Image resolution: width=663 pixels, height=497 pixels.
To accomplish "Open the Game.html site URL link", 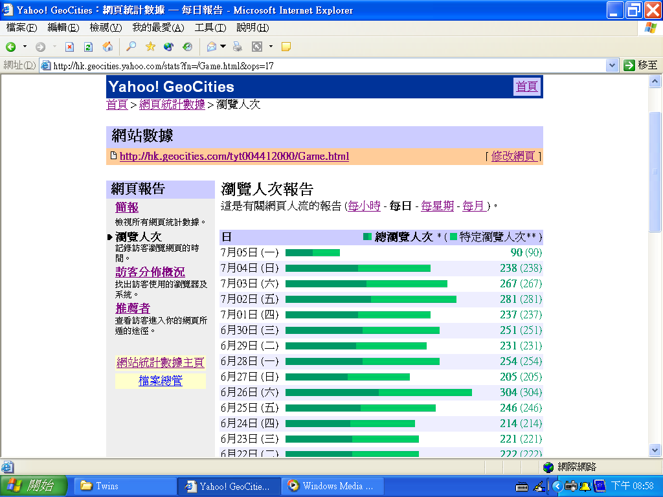I will coord(234,157).
